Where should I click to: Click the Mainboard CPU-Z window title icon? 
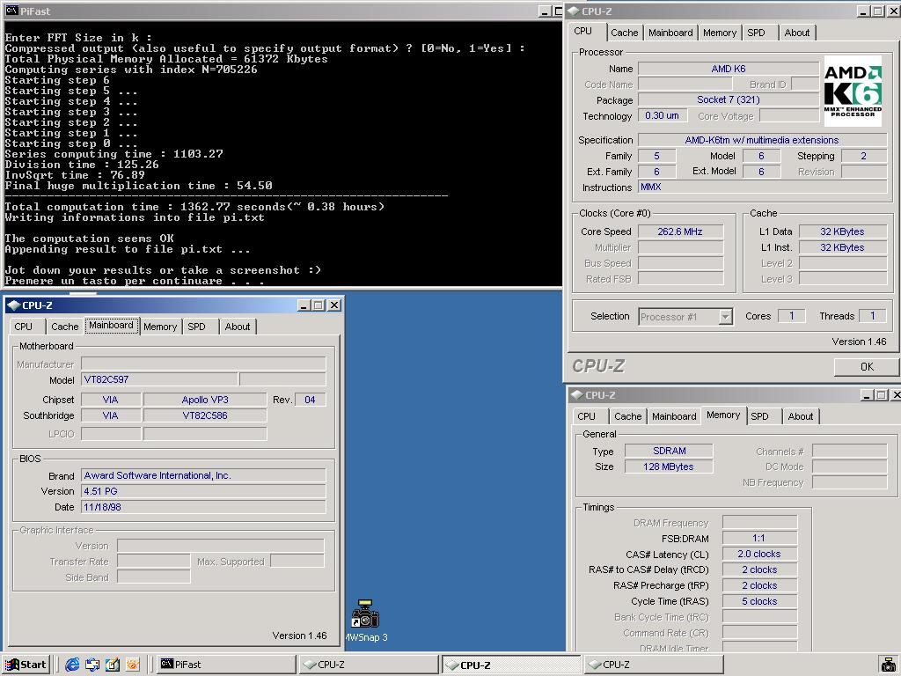[14, 305]
